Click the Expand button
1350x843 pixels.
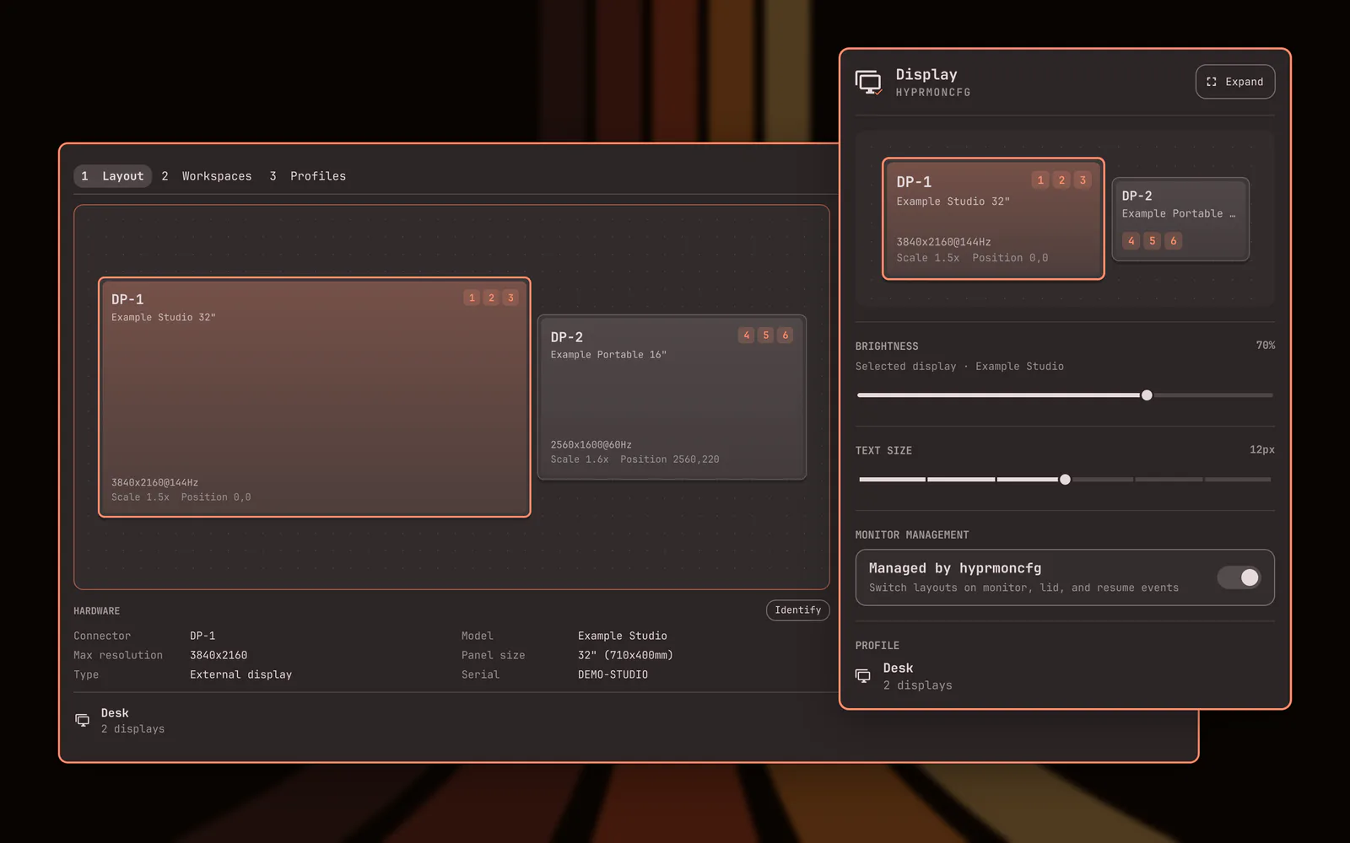click(1234, 82)
